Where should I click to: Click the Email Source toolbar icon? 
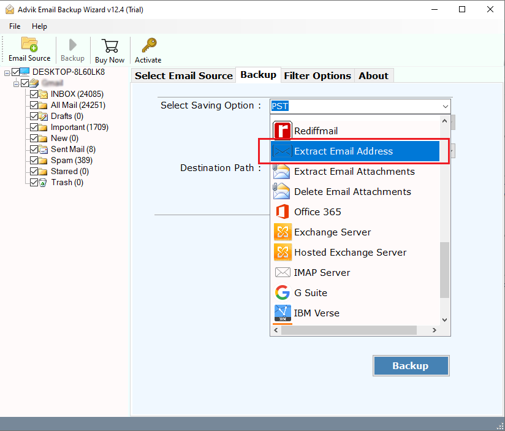29,45
